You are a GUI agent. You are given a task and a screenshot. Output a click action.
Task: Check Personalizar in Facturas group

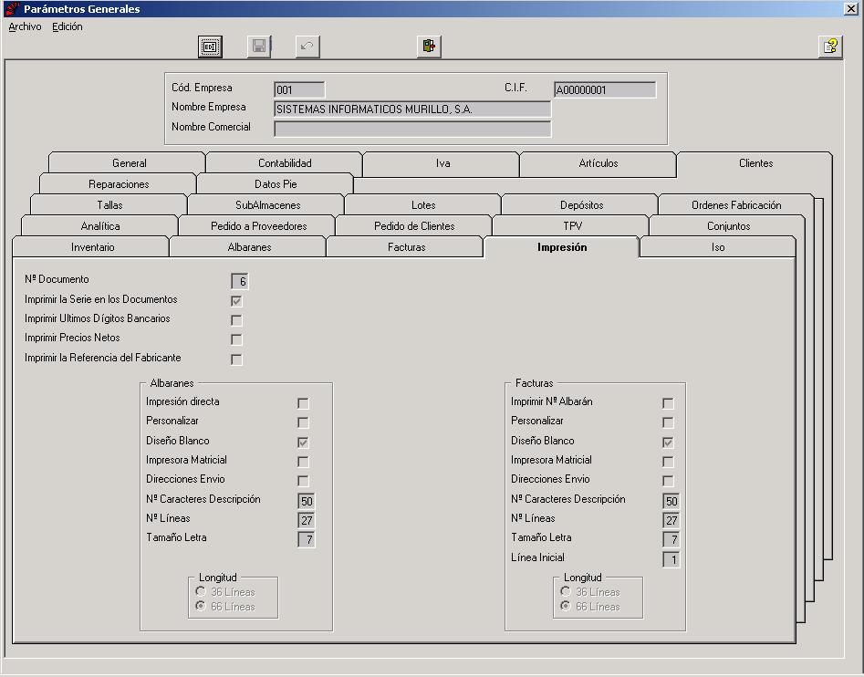click(668, 422)
